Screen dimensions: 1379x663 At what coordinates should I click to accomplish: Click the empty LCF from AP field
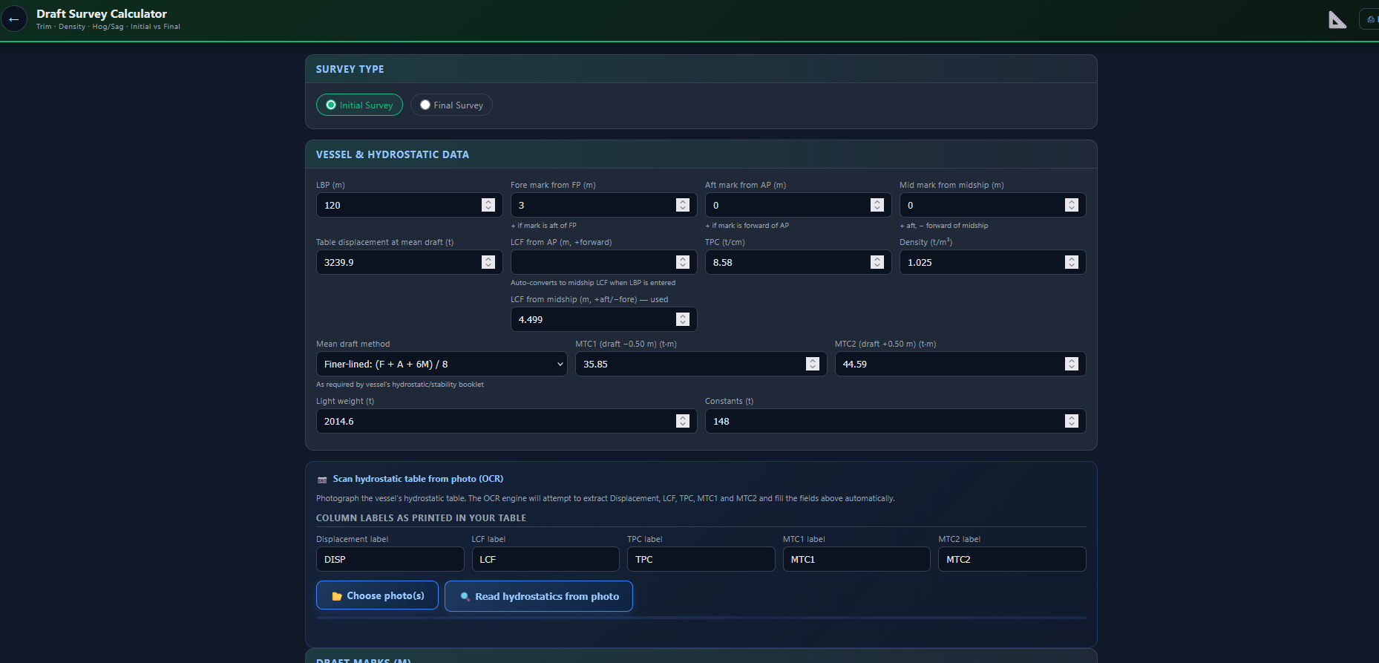click(603, 262)
